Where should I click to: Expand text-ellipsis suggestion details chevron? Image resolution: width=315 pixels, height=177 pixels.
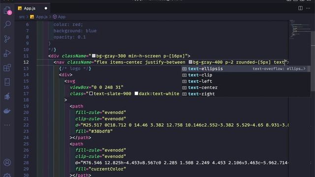305,69
